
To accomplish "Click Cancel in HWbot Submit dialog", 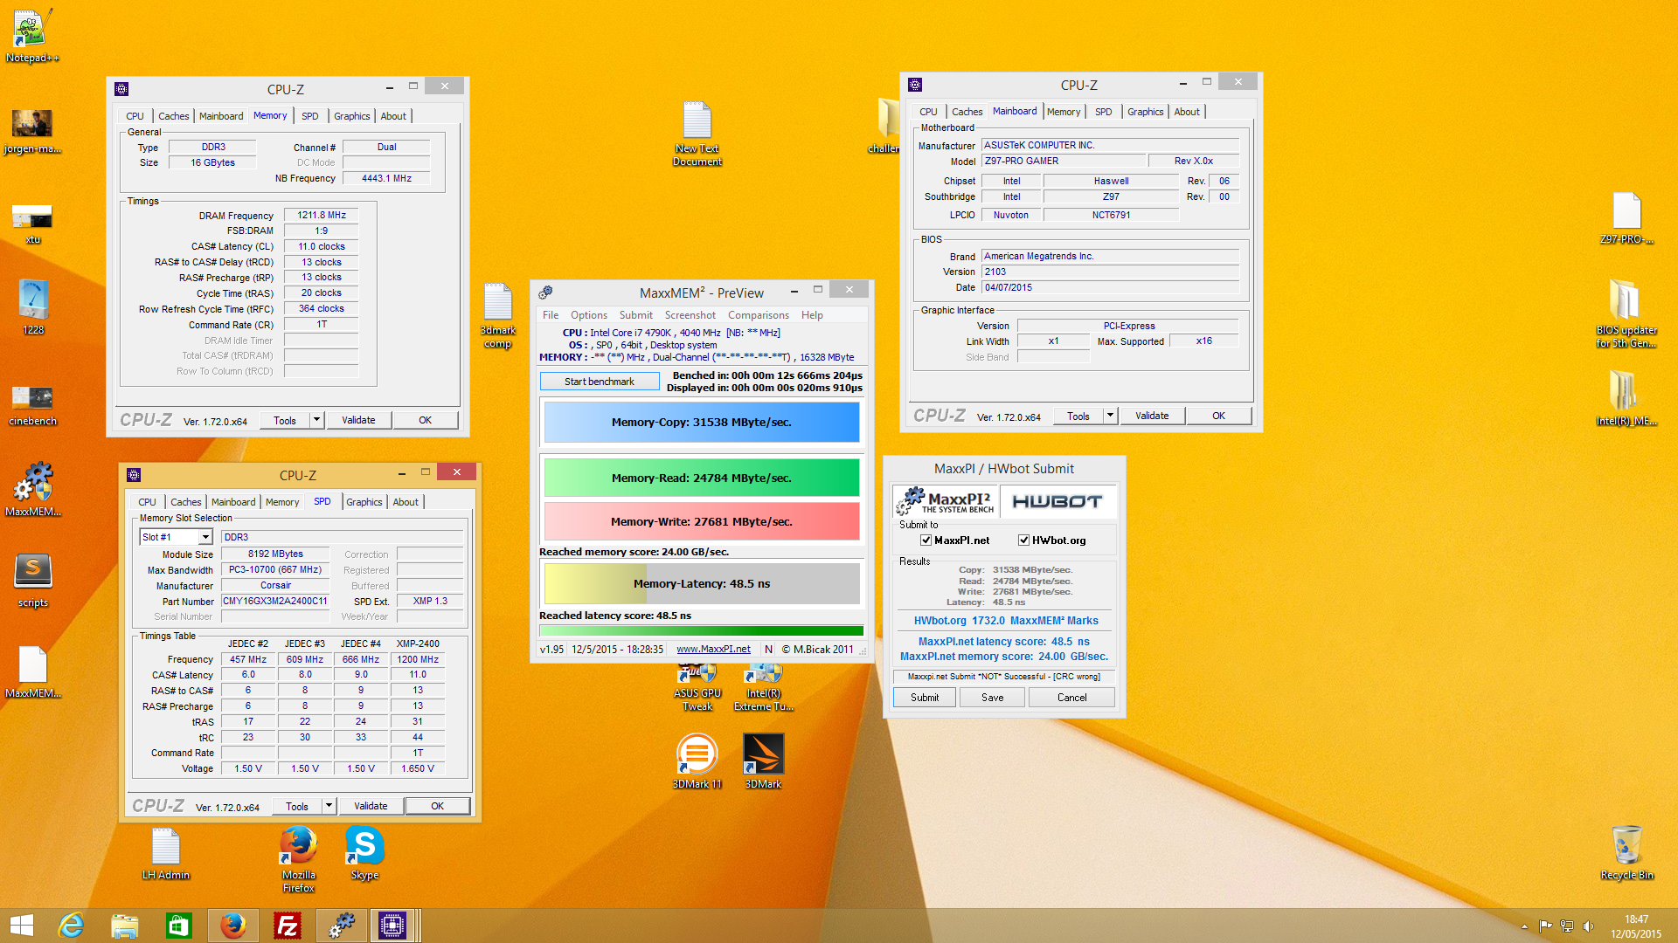I will pyautogui.click(x=1072, y=698).
